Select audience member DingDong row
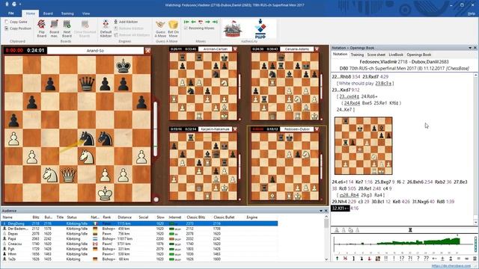The image size is (479, 269). click(140, 223)
